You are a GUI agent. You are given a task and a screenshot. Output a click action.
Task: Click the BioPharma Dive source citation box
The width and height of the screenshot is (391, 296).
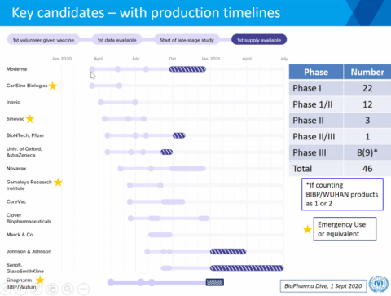click(x=323, y=286)
